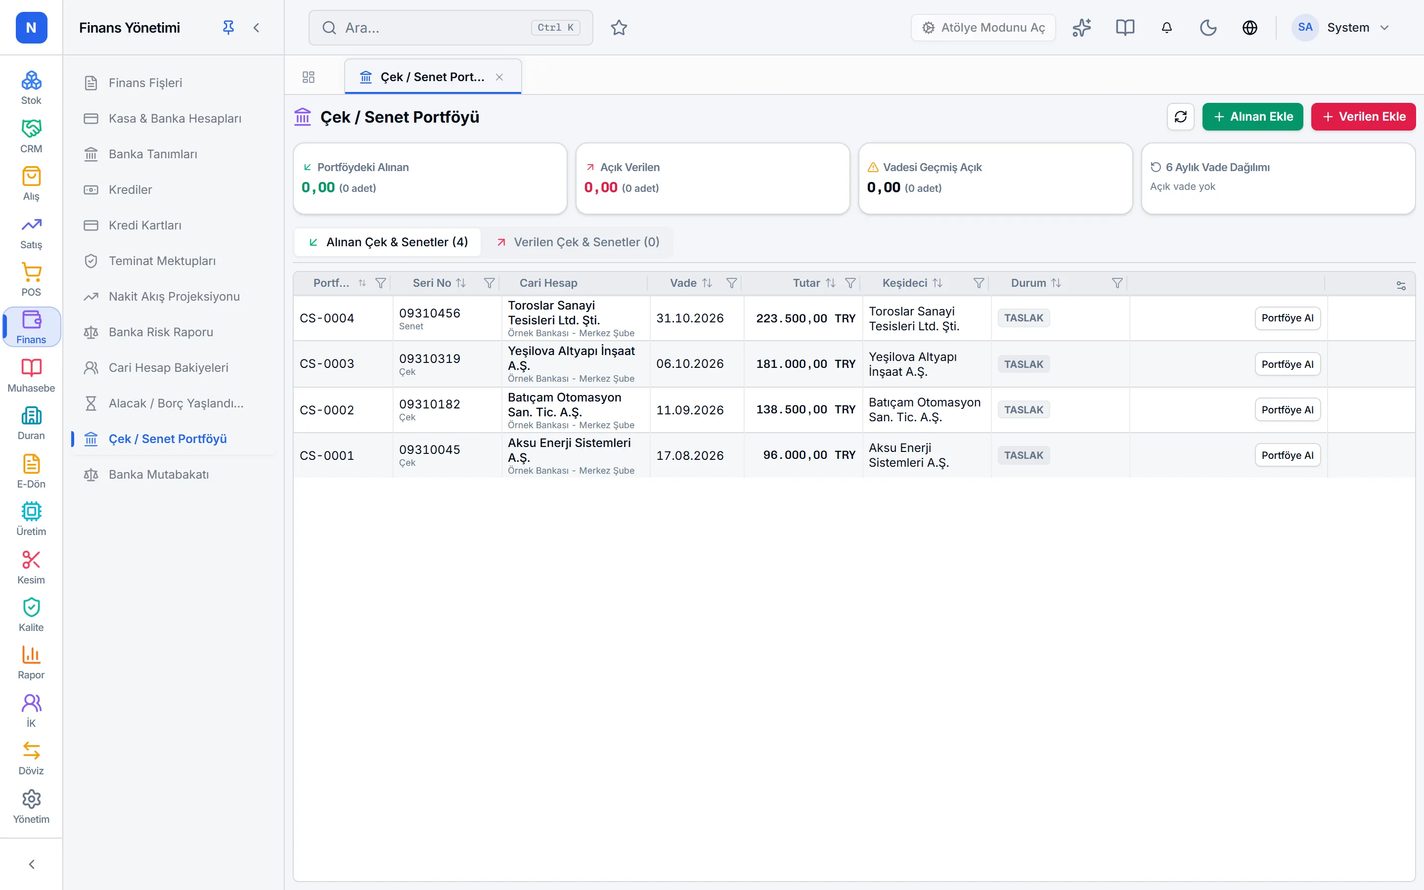Open the N application logo
The height and width of the screenshot is (890, 1424).
31,28
